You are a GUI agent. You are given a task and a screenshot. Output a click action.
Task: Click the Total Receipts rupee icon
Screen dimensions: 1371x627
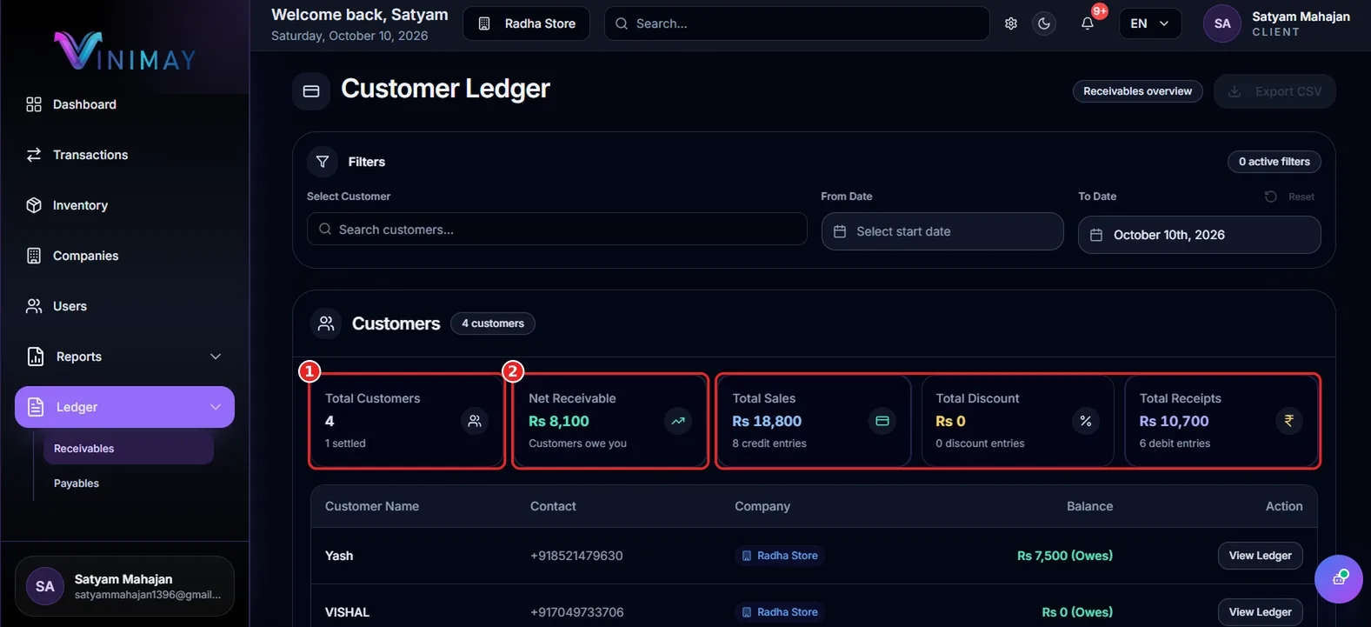click(1288, 421)
